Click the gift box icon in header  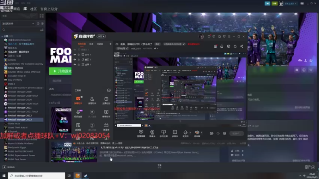[x=215, y=46]
